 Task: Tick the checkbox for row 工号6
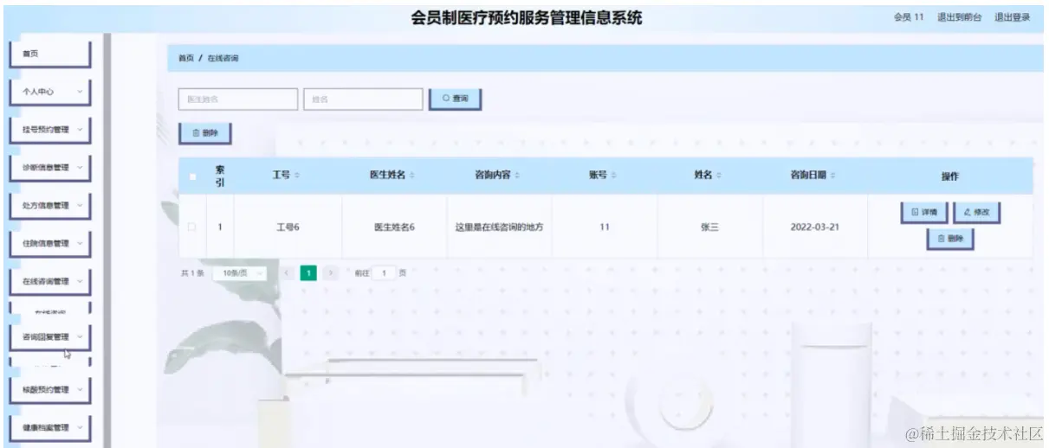pyautogui.click(x=192, y=227)
